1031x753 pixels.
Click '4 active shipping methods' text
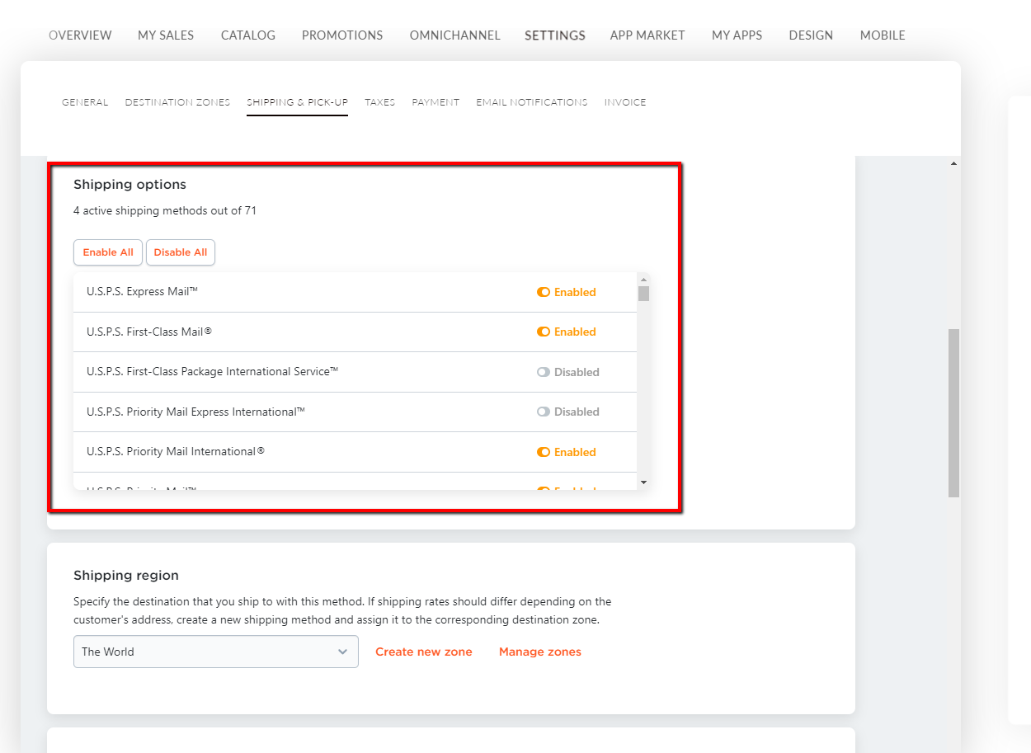point(165,210)
